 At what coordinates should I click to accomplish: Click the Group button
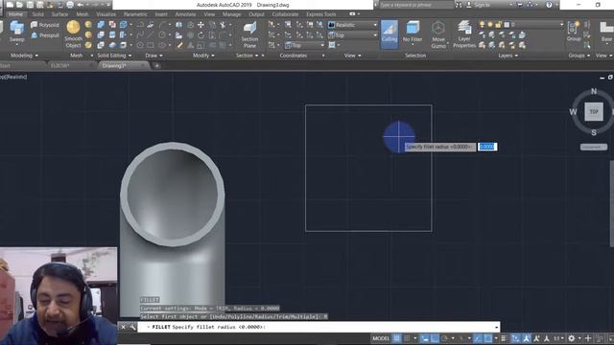click(574, 32)
